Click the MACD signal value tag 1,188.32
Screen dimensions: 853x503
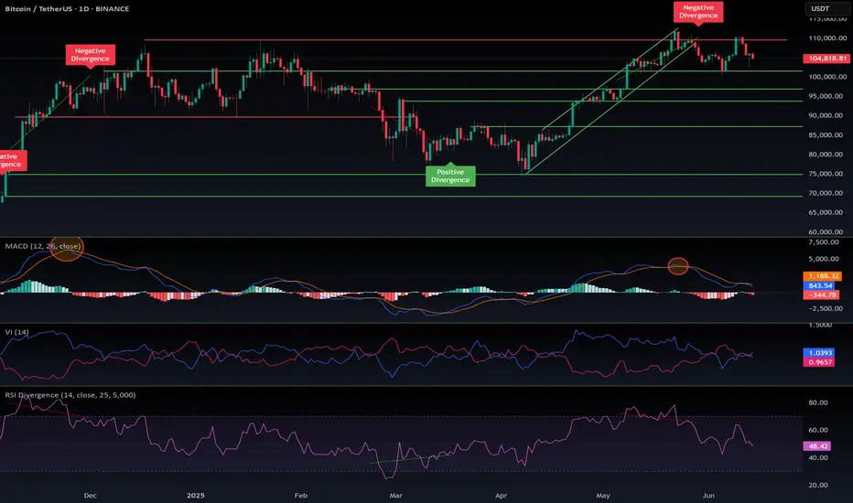click(822, 276)
